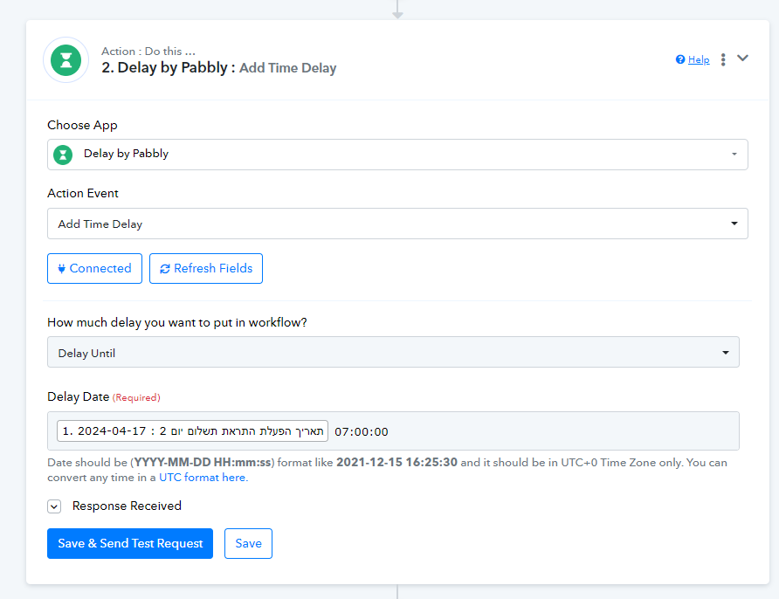The image size is (779, 599).
Task: Open the Help link
Action: [x=699, y=59]
